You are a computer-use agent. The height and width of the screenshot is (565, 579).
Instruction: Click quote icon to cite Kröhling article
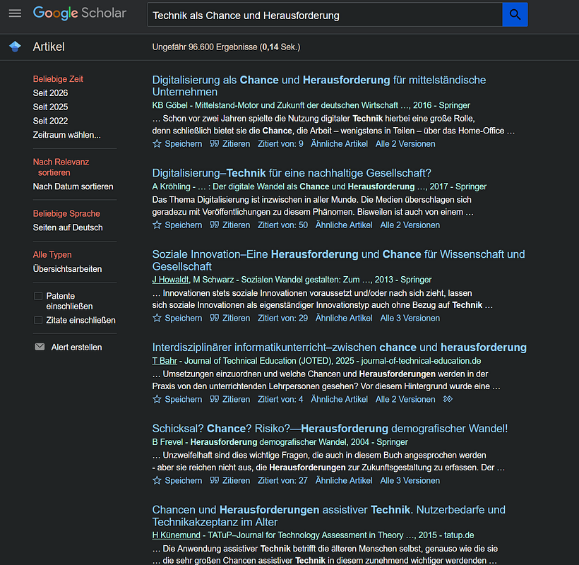(x=215, y=225)
